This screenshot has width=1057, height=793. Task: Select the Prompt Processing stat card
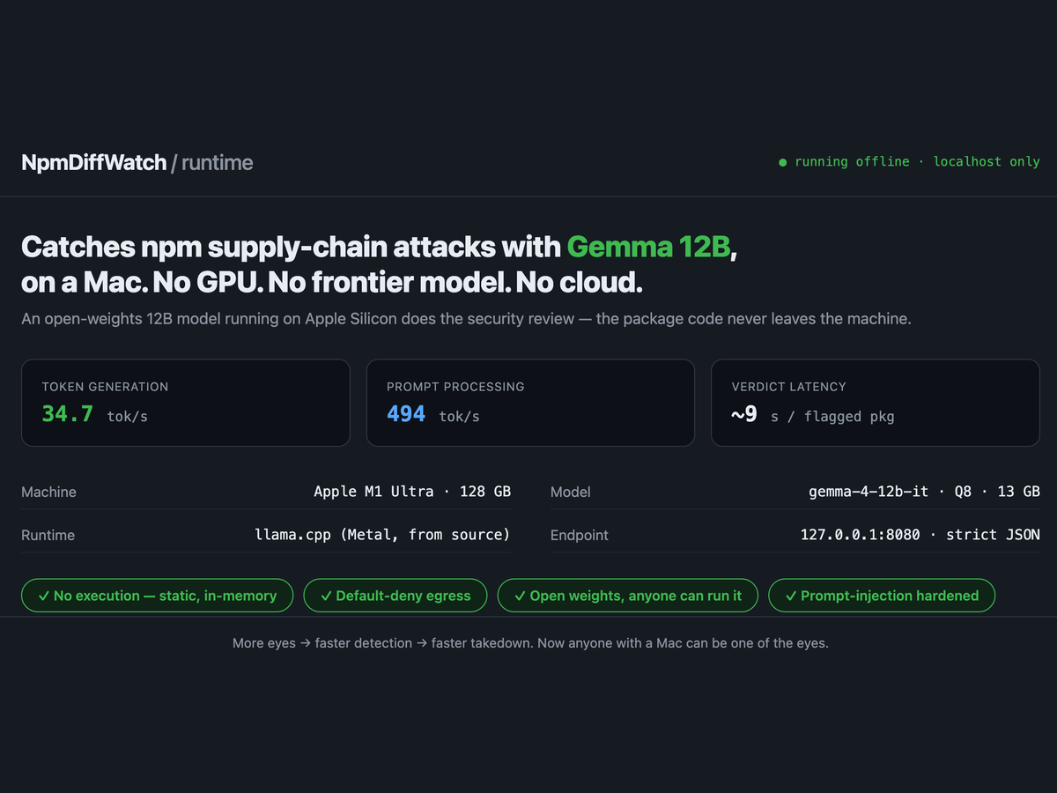point(530,403)
